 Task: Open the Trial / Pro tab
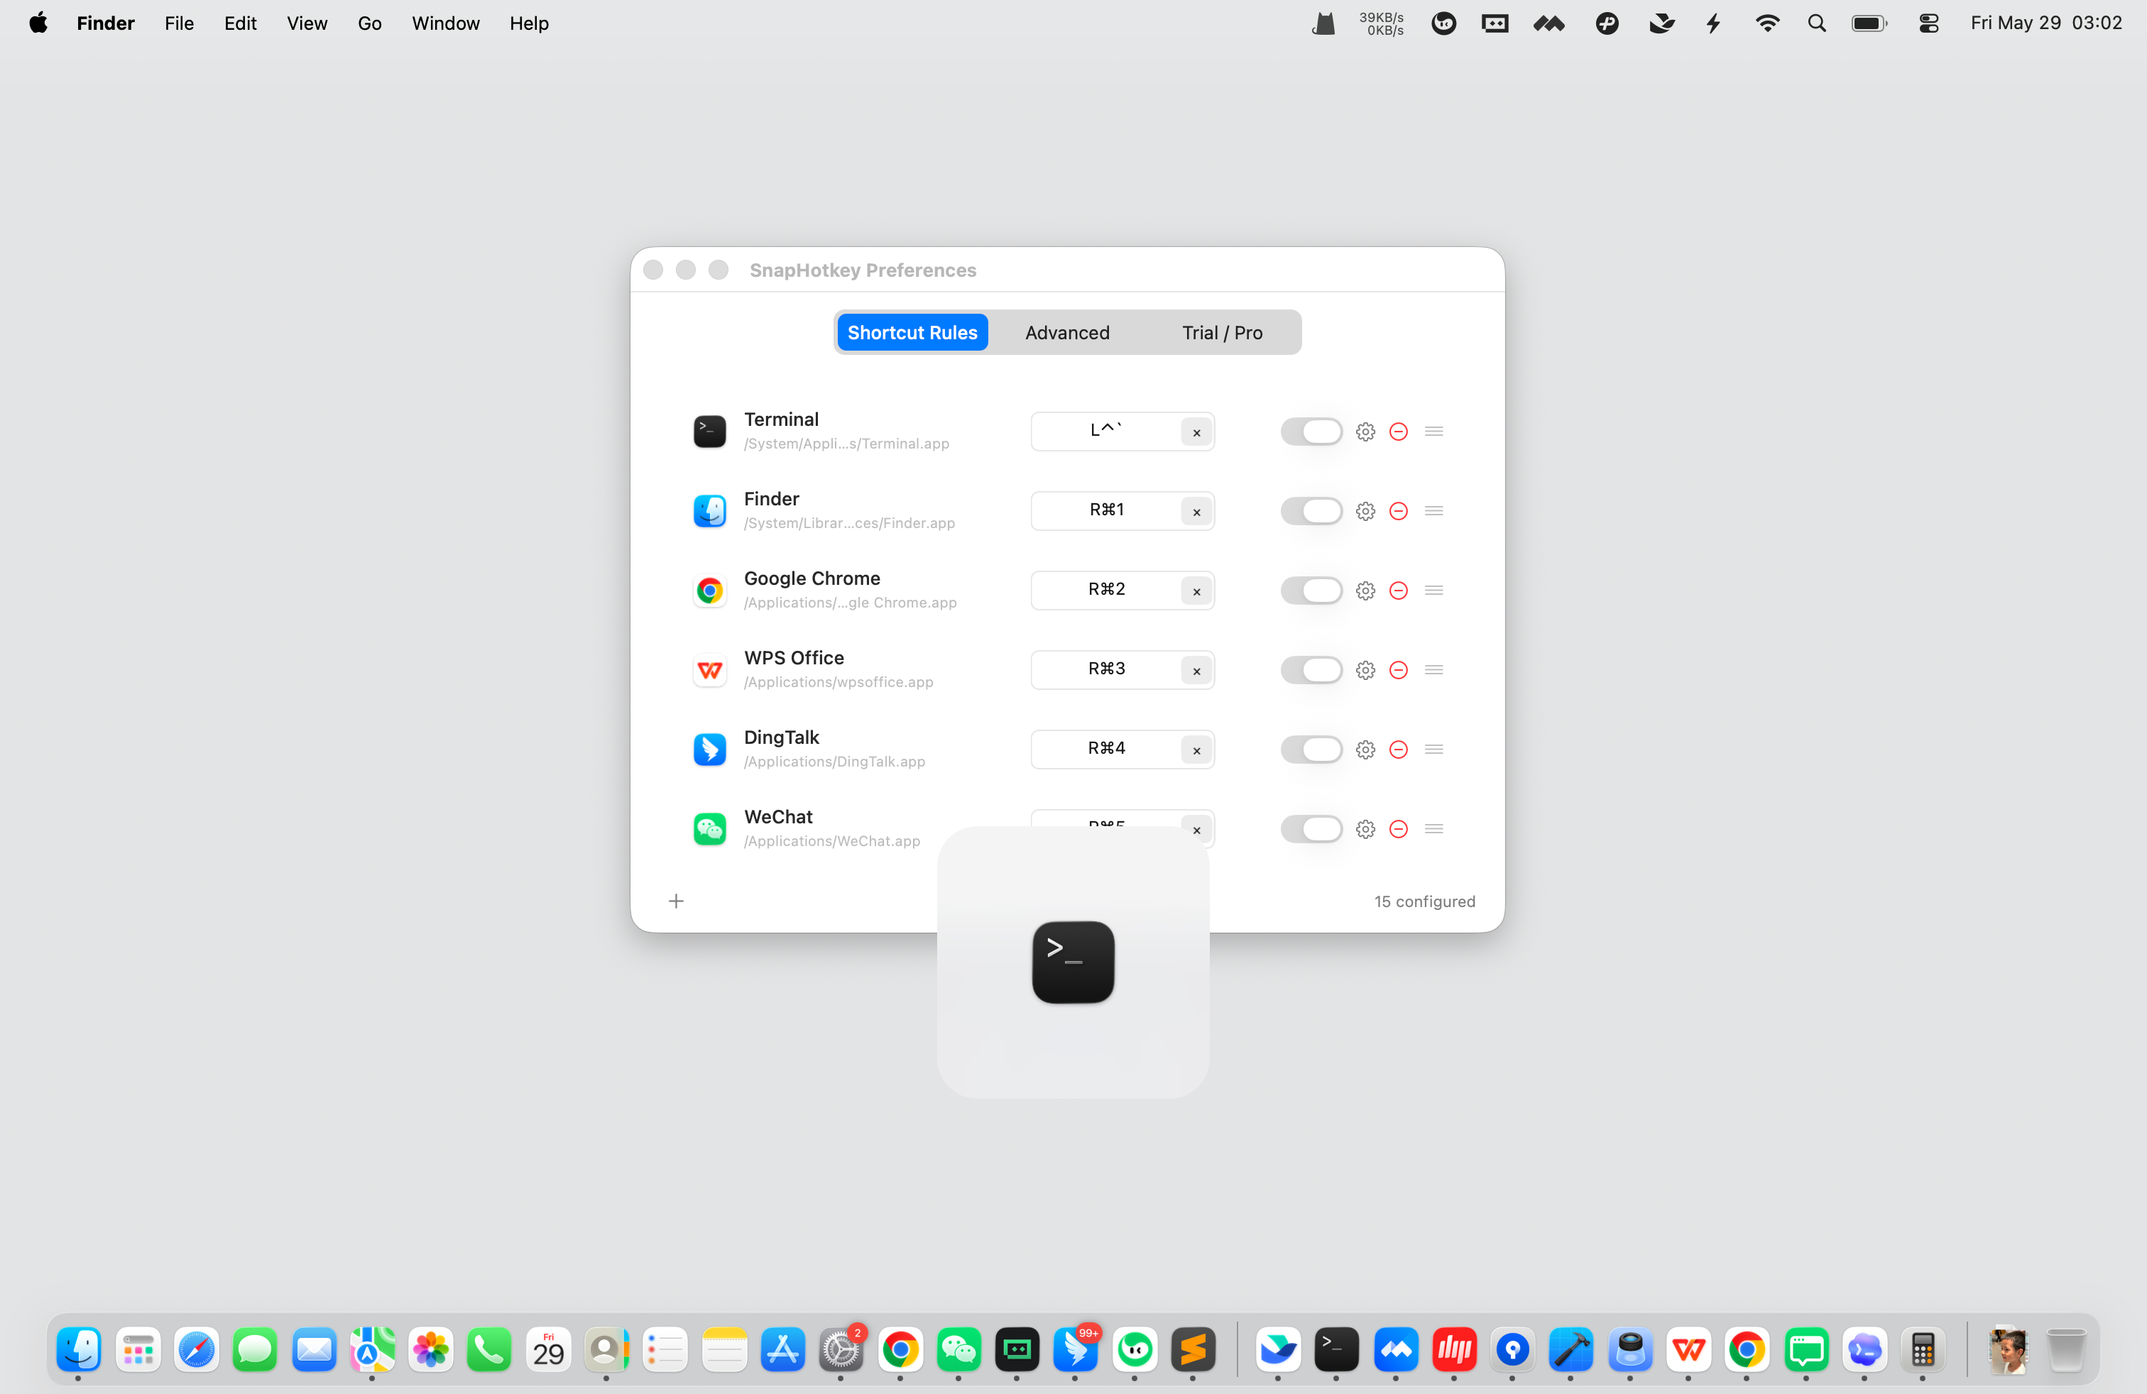(1223, 333)
